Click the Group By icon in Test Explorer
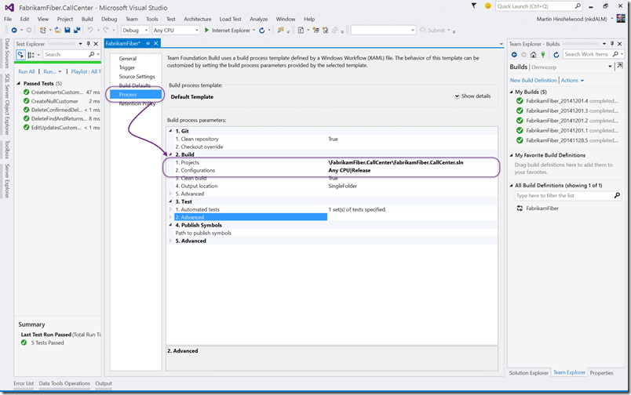 coord(31,55)
